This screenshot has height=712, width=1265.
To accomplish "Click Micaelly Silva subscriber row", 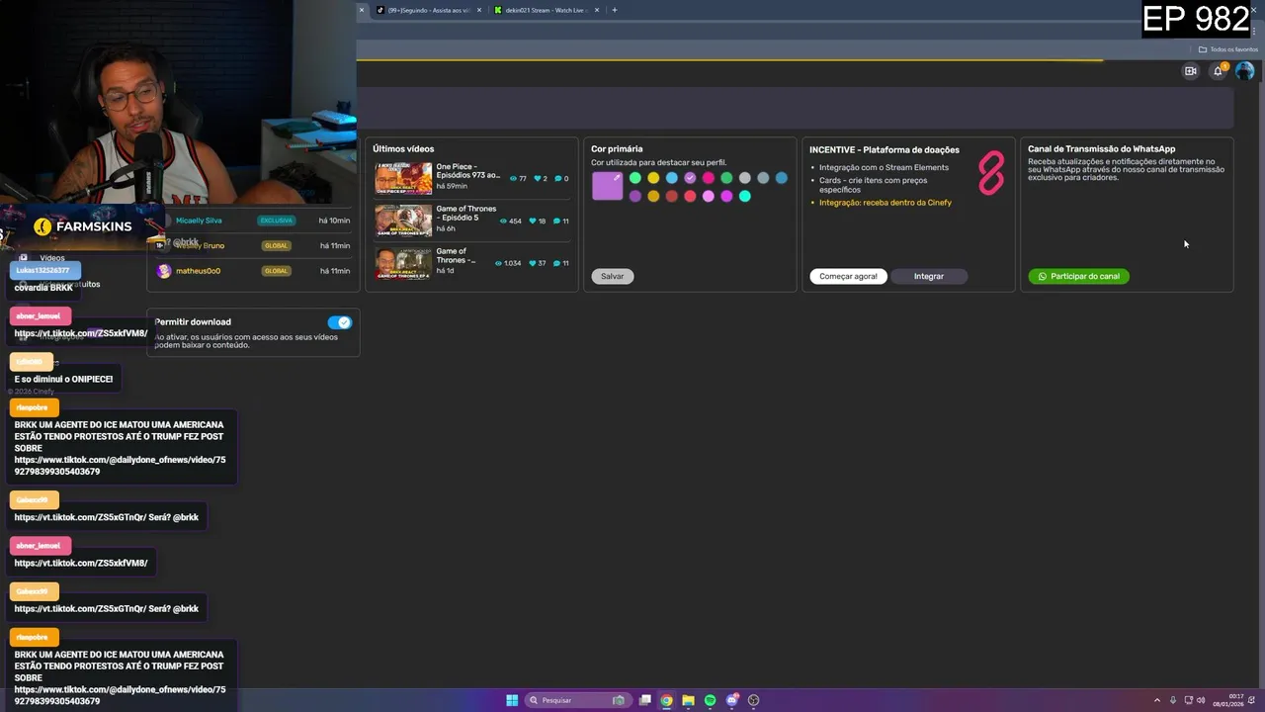I will coord(253,221).
